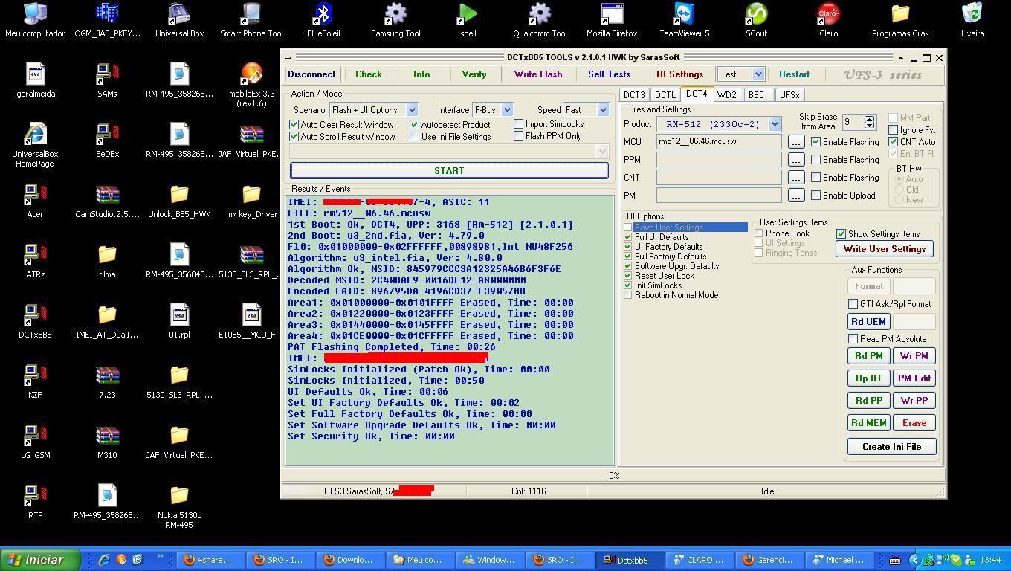Switch to Dctxbb5 taskbar button
Image resolution: width=1011 pixels, height=571 pixels.
pos(632,560)
